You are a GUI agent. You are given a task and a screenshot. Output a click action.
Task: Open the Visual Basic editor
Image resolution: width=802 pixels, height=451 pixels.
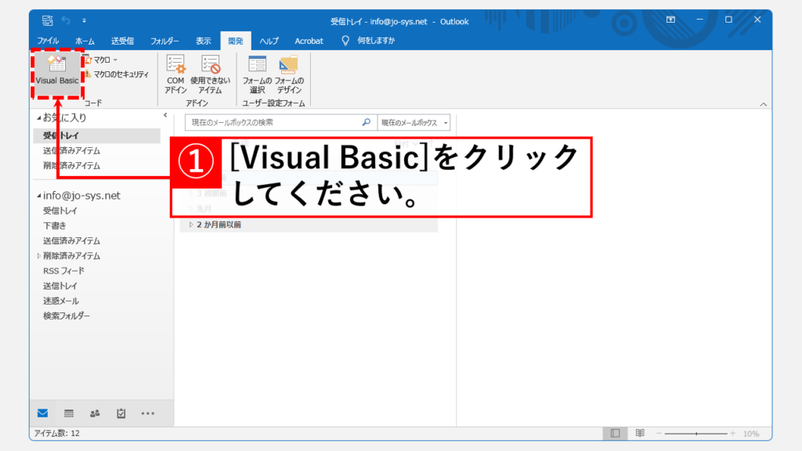[56, 71]
